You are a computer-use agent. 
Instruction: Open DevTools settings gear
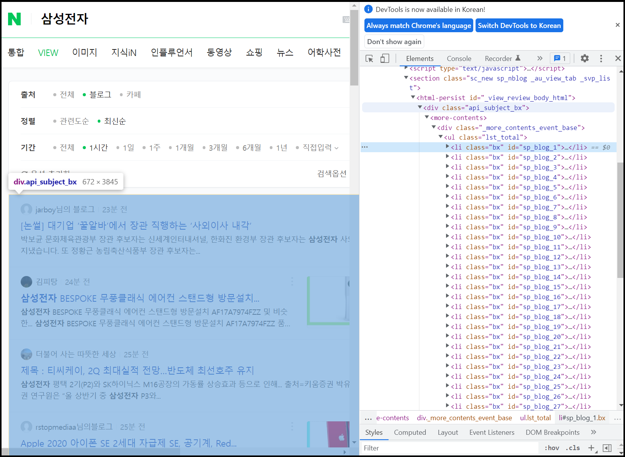584,58
